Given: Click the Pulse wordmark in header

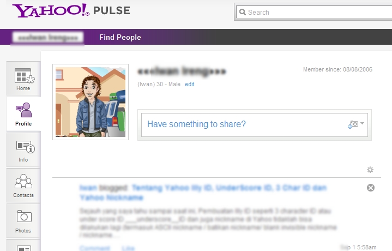Looking at the screenshot, I should [112, 11].
